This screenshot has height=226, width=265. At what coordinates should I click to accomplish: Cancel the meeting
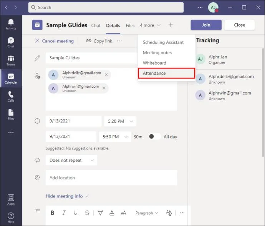coord(54,41)
